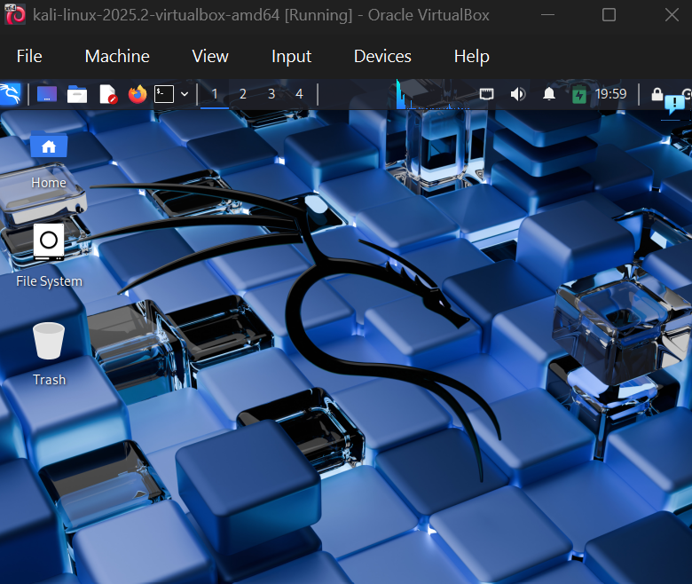Open the VirtualBox View menu

pyautogui.click(x=210, y=56)
